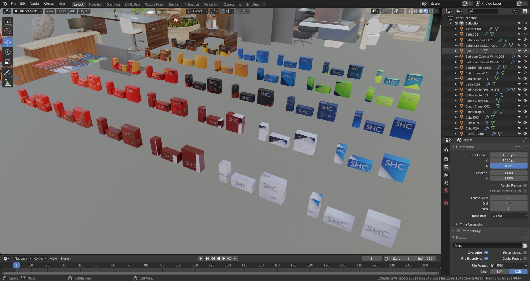Open the Render menu
Viewport: 530px width, 281px height.
pyautogui.click(x=34, y=4)
